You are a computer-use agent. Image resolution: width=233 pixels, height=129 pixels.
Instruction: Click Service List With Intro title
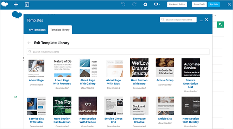point(36,120)
